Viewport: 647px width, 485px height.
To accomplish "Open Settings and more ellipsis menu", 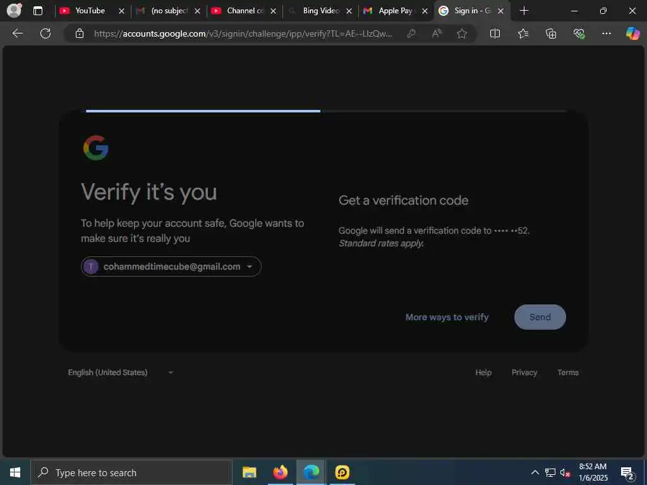I will (x=606, y=33).
